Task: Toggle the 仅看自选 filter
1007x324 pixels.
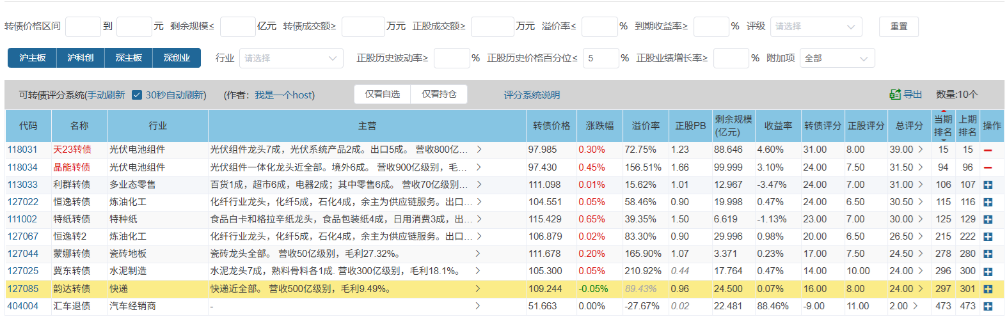Action: (383, 95)
